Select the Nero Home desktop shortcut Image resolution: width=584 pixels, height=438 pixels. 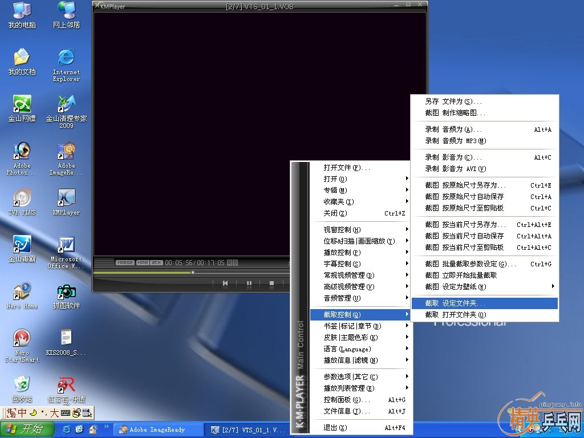(x=22, y=296)
